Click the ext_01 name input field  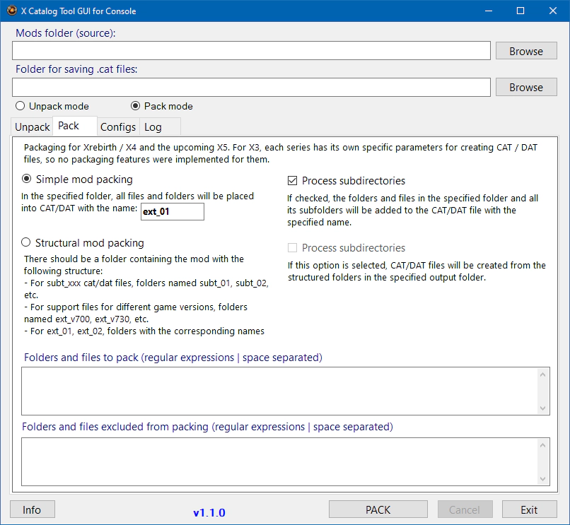[x=172, y=211]
